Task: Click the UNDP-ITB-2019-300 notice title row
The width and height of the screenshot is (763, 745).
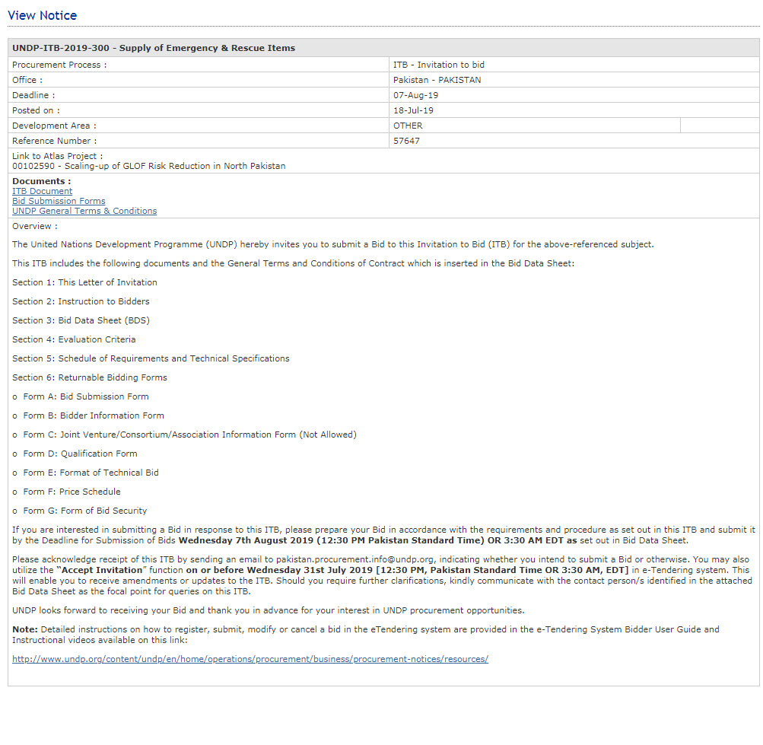Action: tap(154, 48)
